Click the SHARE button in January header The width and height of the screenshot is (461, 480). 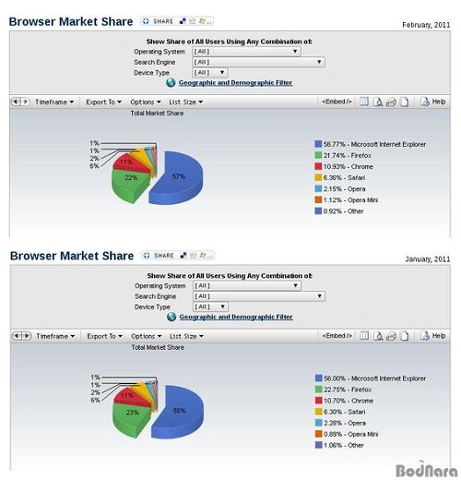160,256
